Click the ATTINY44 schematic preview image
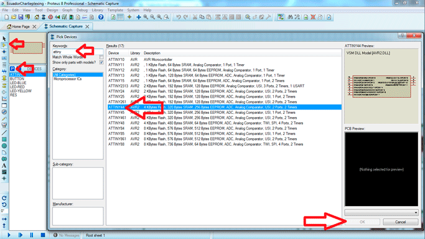The image size is (425, 239). [x=381, y=86]
